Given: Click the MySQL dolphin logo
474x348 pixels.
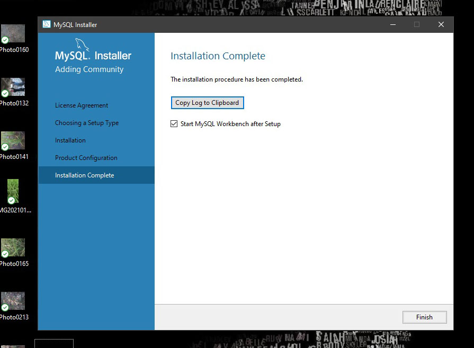Looking at the screenshot, I should 82,44.
